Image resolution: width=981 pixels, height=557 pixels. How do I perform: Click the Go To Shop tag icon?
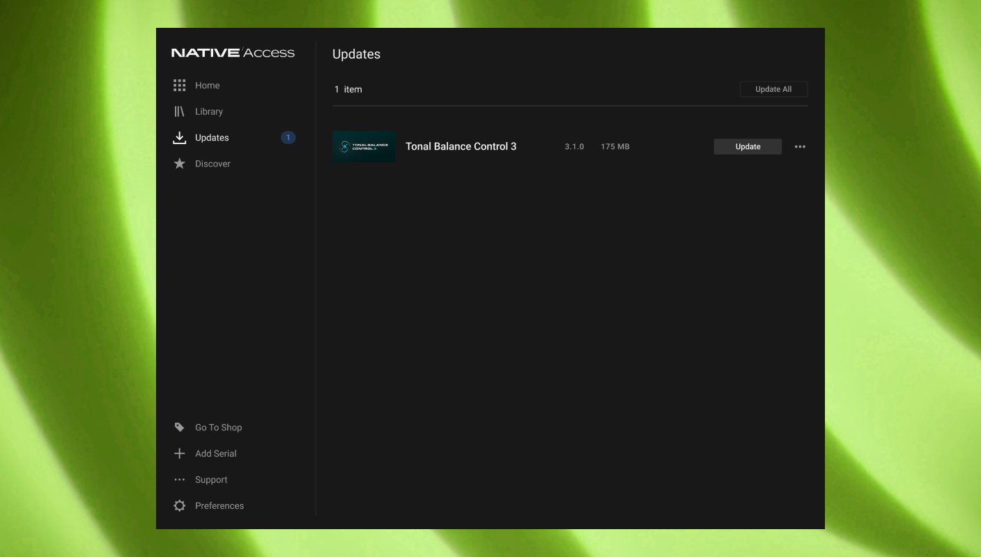point(180,427)
